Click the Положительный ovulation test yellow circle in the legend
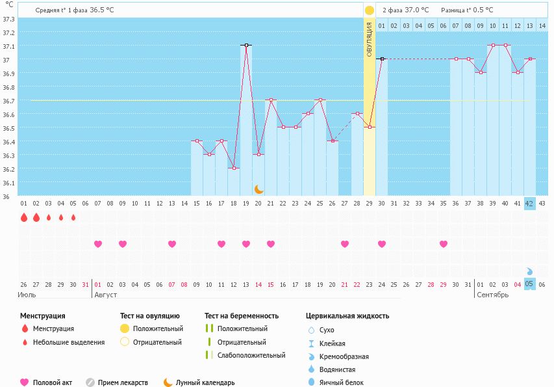This screenshot has height=387, width=554. point(125,328)
